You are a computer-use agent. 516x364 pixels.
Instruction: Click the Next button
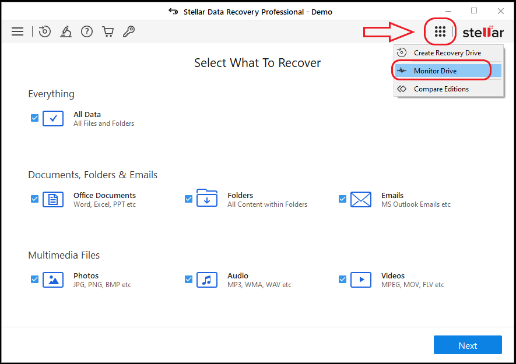[x=468, y=345]
